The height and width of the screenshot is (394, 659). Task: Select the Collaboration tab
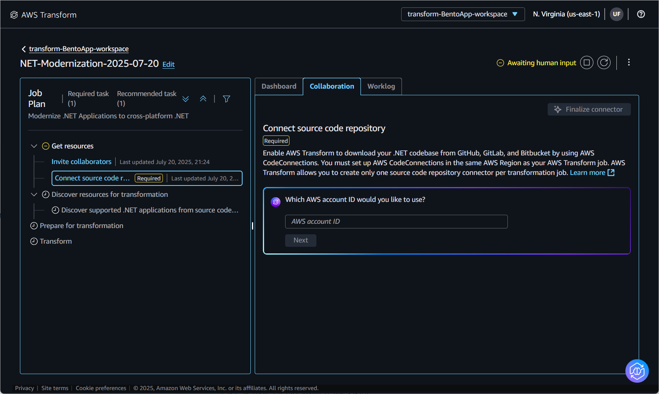(332, 86)
